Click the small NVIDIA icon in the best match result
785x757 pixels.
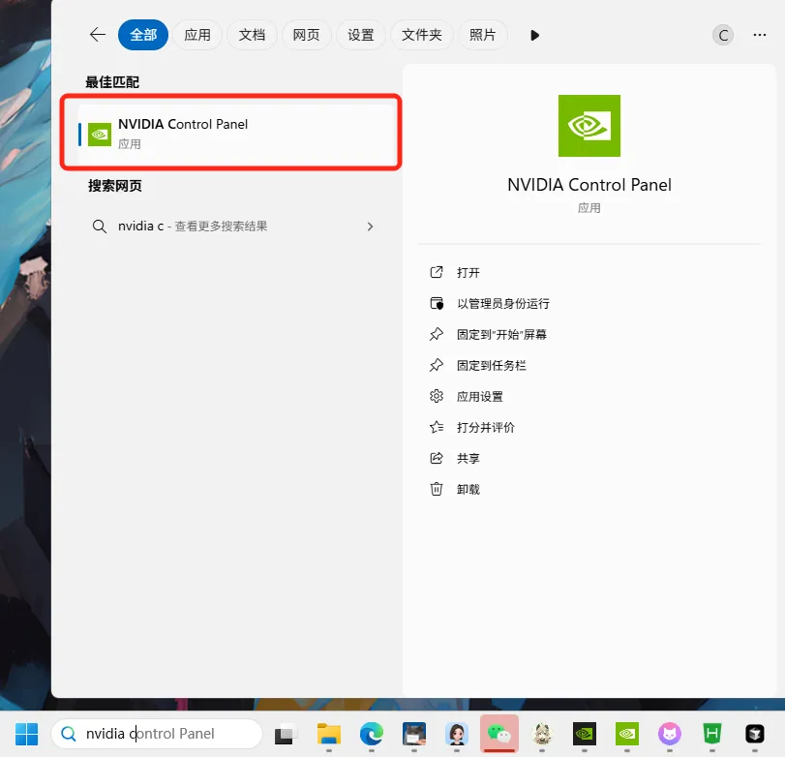click(100, 135)
